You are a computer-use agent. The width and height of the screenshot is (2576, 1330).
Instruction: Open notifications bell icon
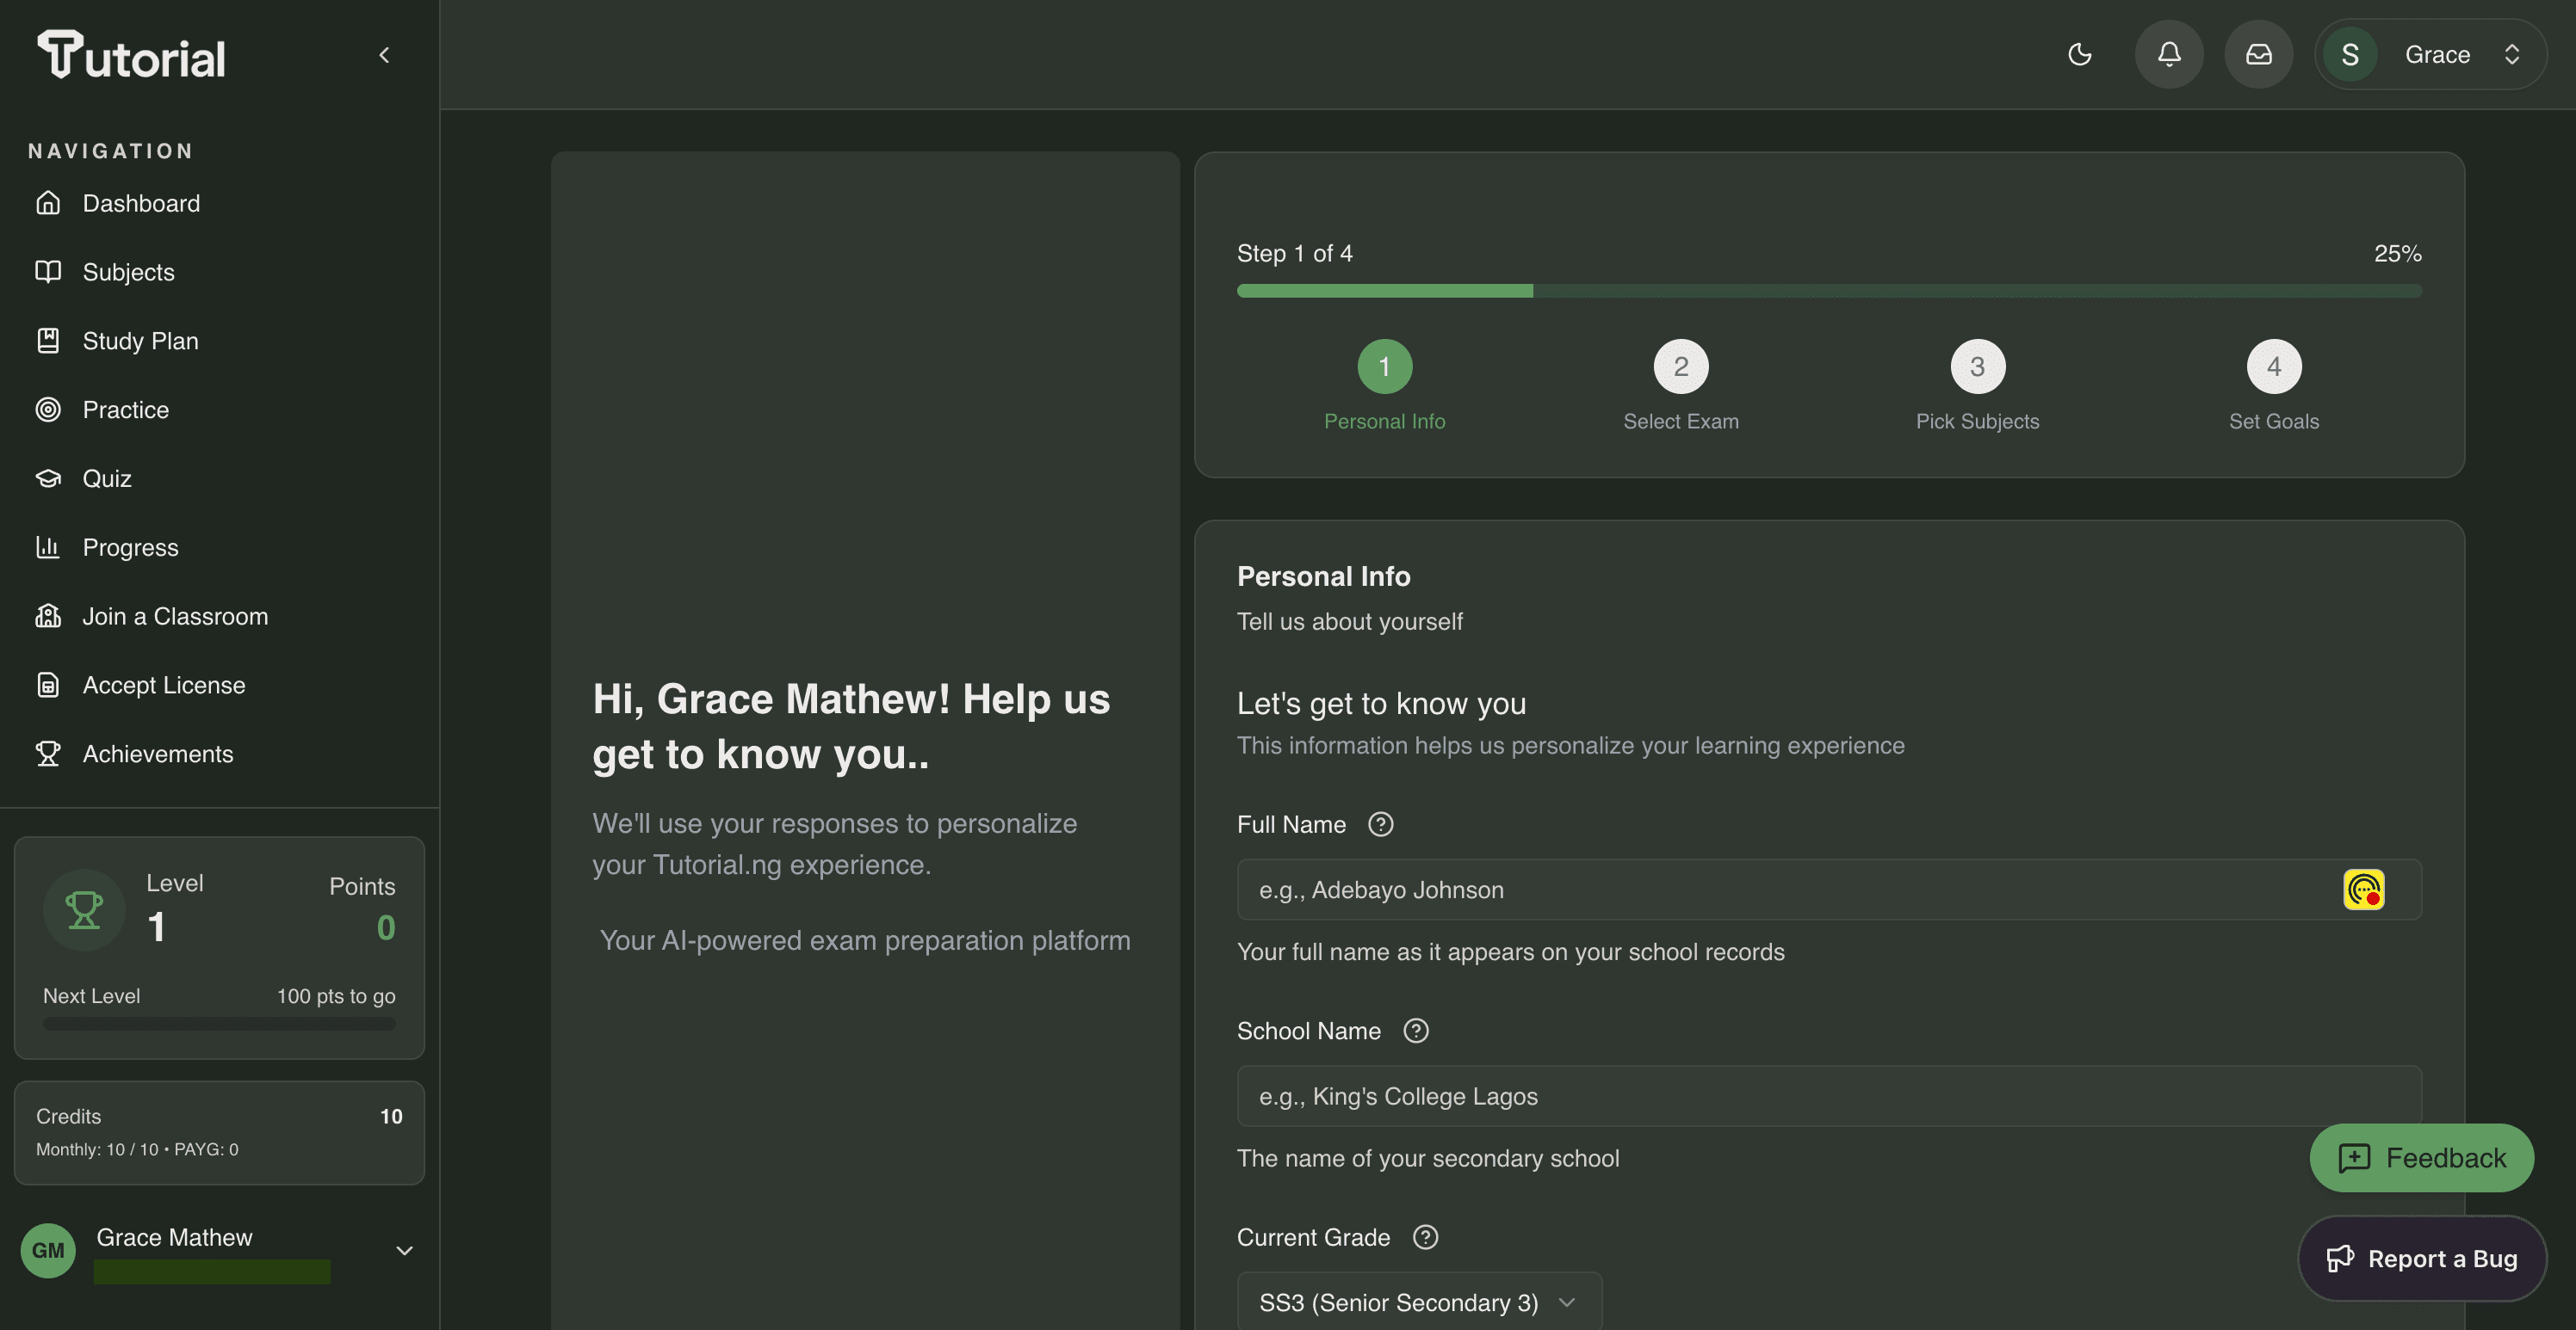click(x=2169, y=54)
